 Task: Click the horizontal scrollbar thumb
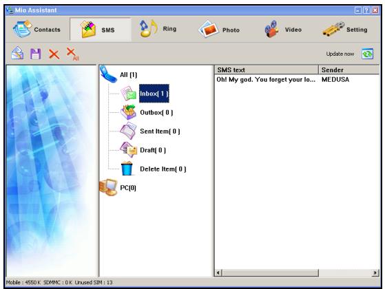coord(271,272)
